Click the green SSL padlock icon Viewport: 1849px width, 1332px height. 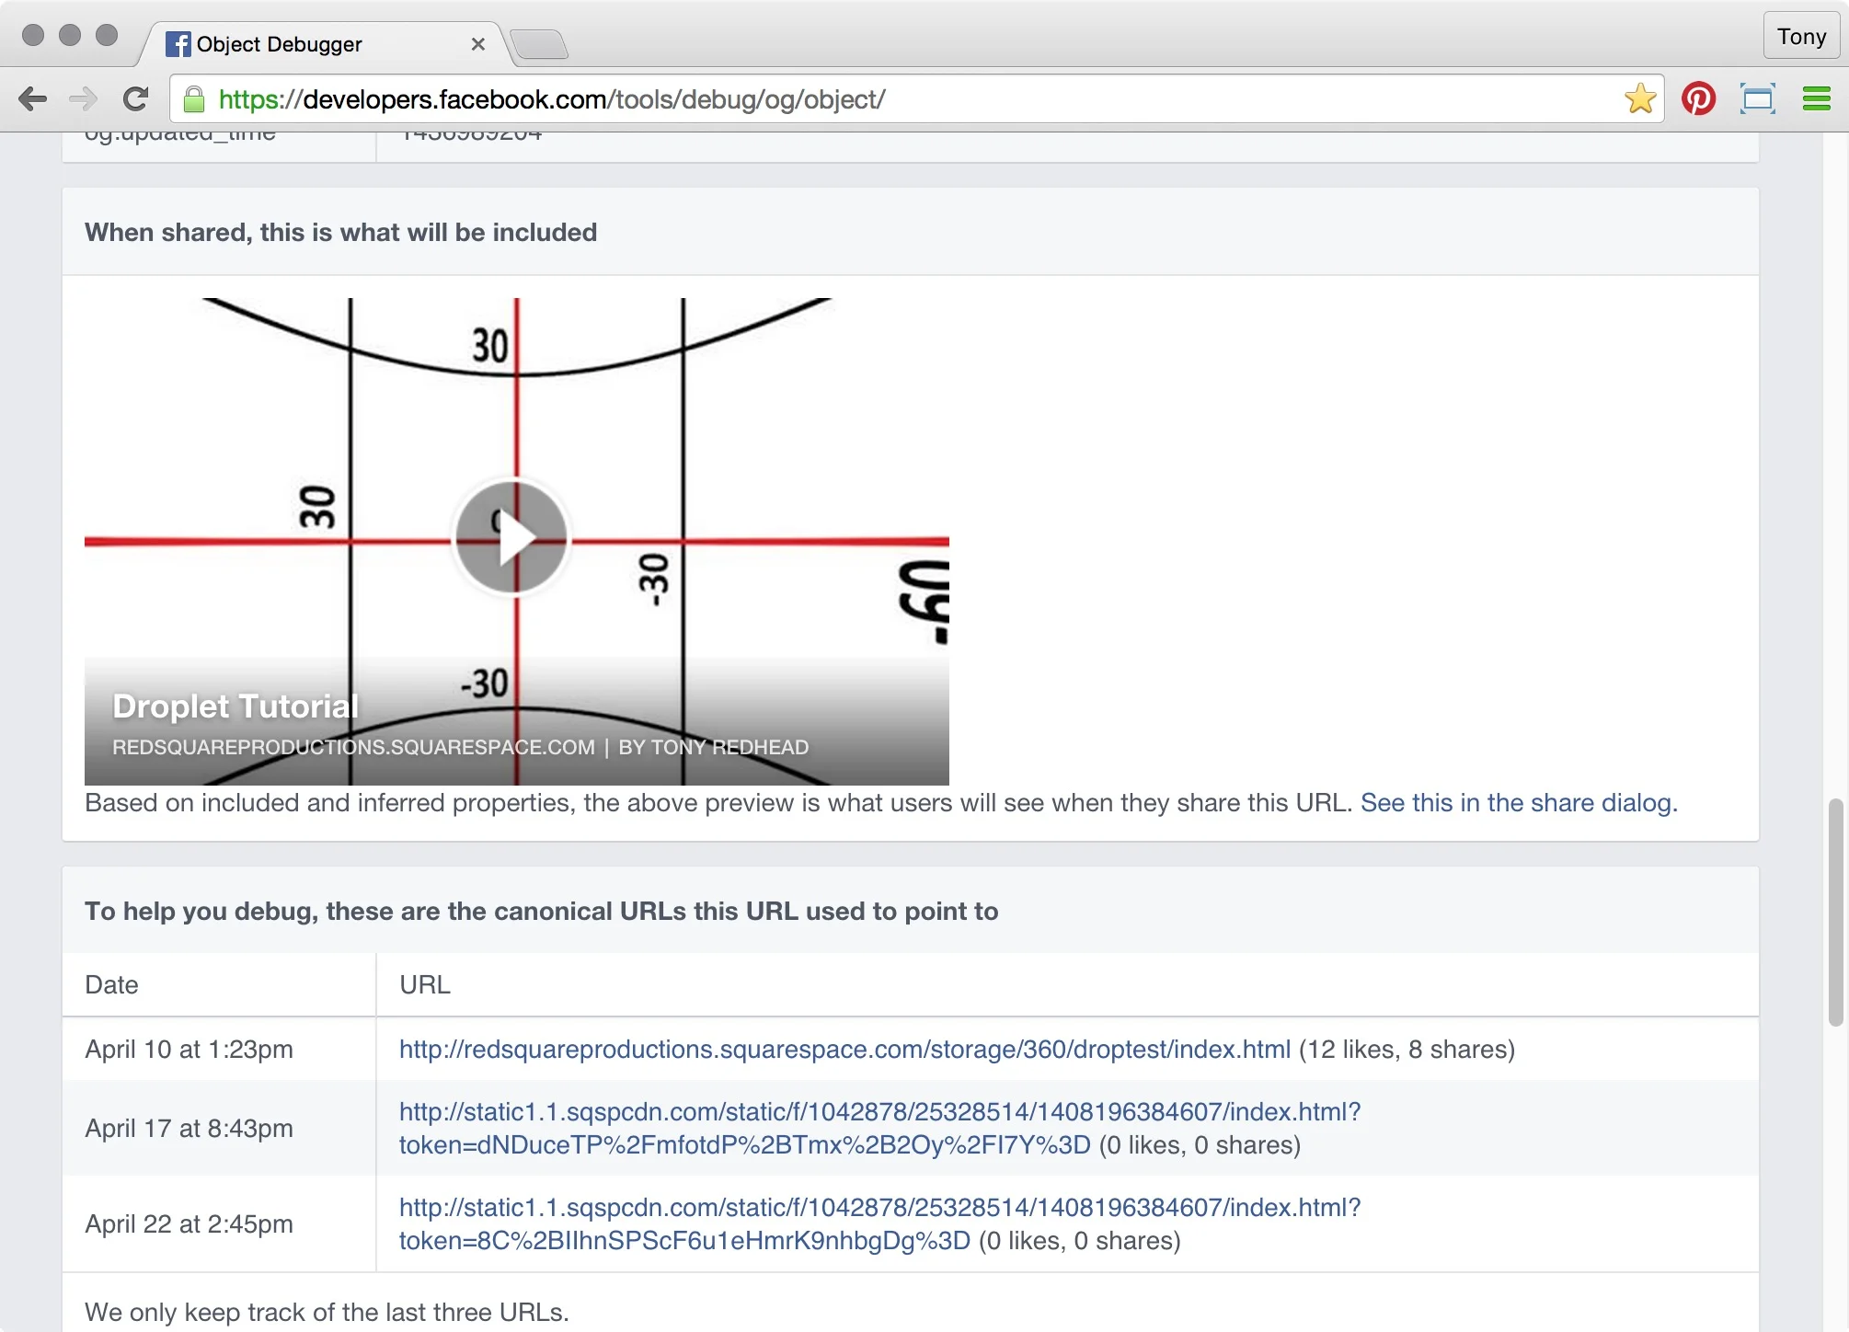pos(194,99)
